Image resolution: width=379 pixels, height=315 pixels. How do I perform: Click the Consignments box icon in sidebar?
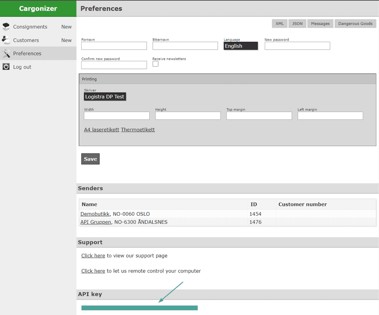pyautogui.click(x=6, y=27)
